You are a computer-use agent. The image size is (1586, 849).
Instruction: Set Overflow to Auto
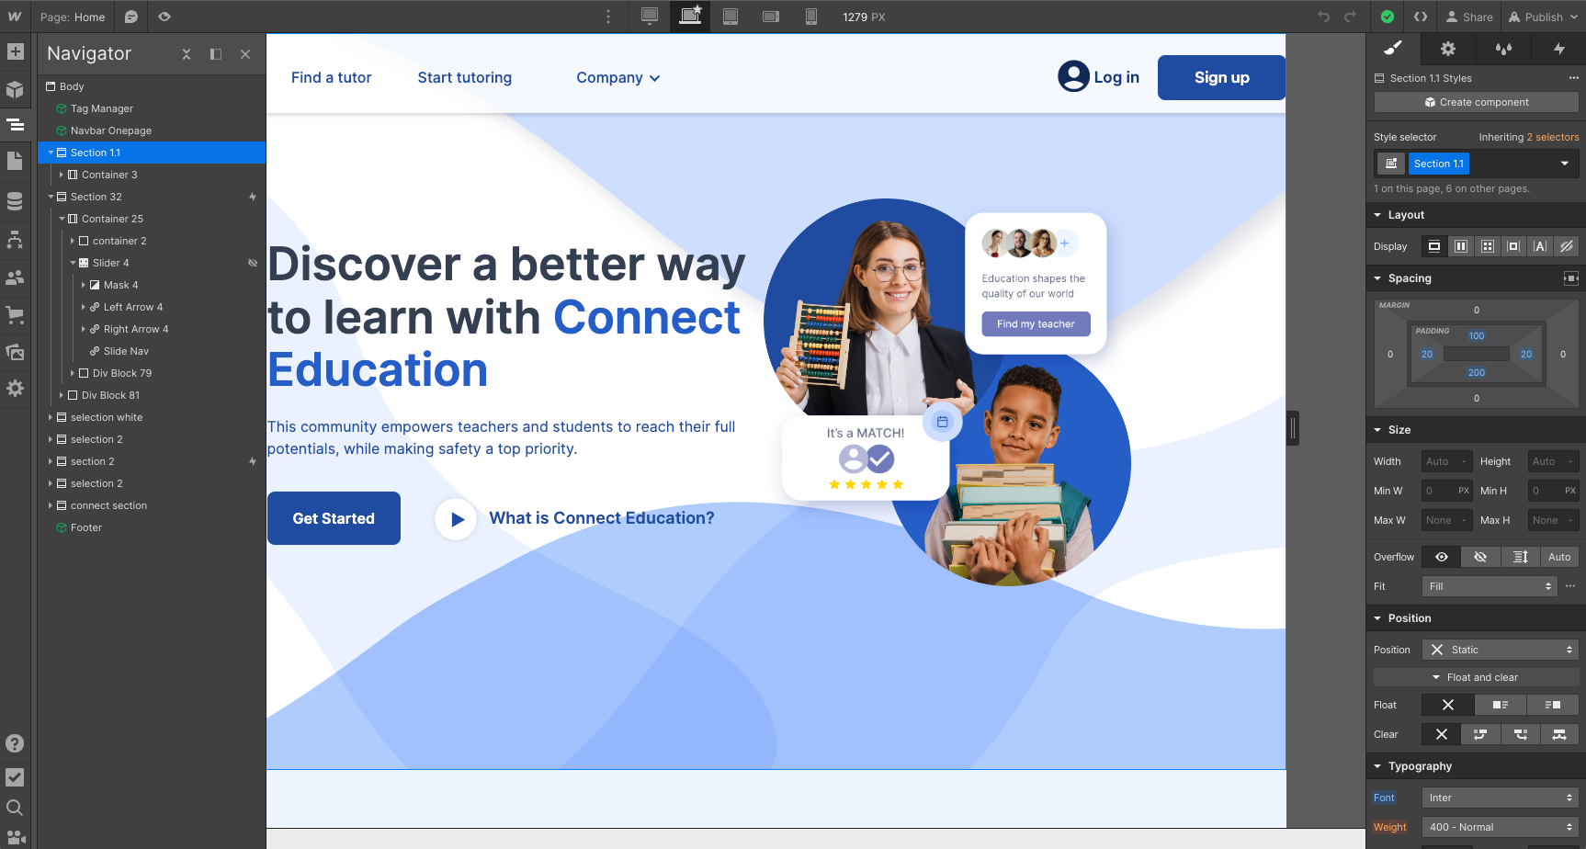click(1559, 557)
